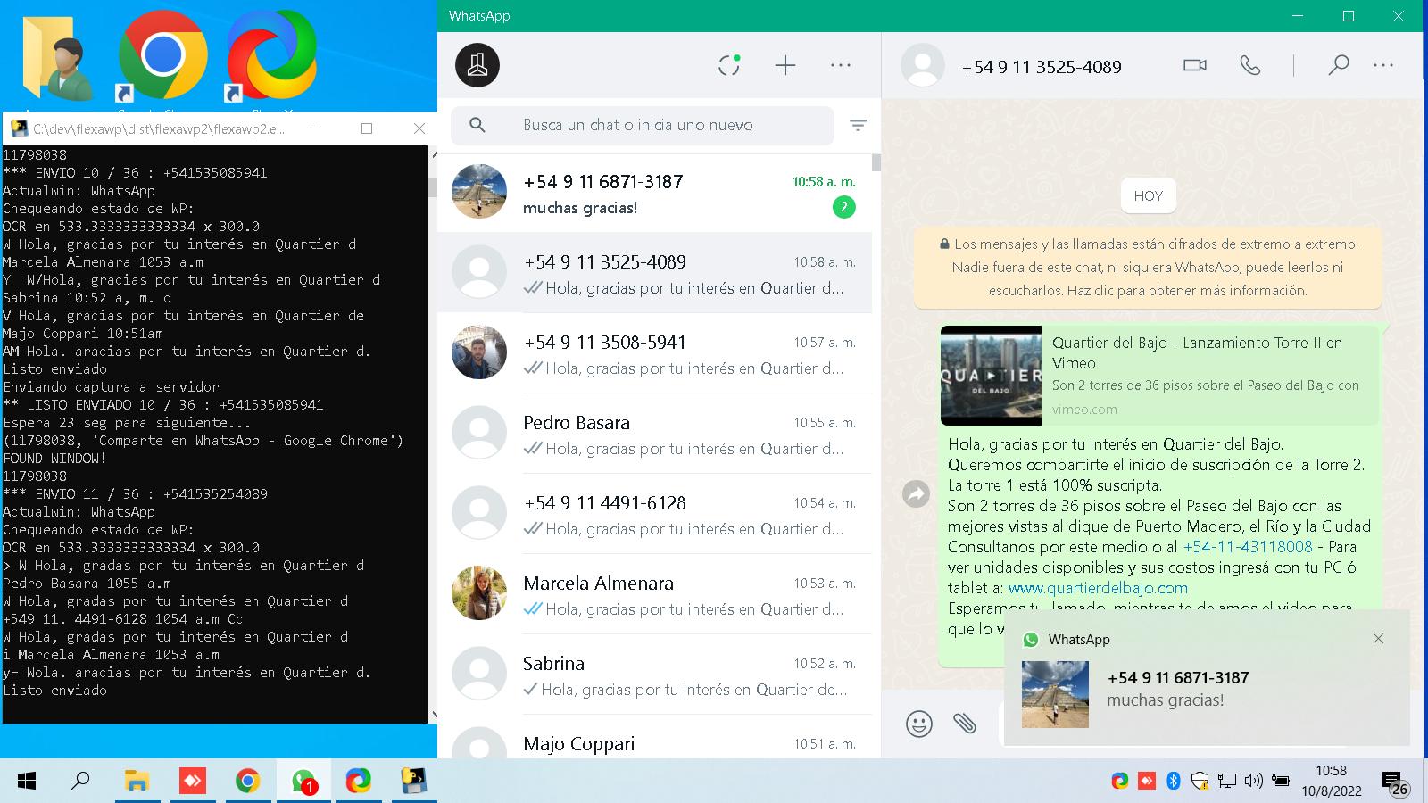Select chat +54 9 11 3525-4089 in list
The height and width of the screenshot is (803, 1428).
click(654, 273)
